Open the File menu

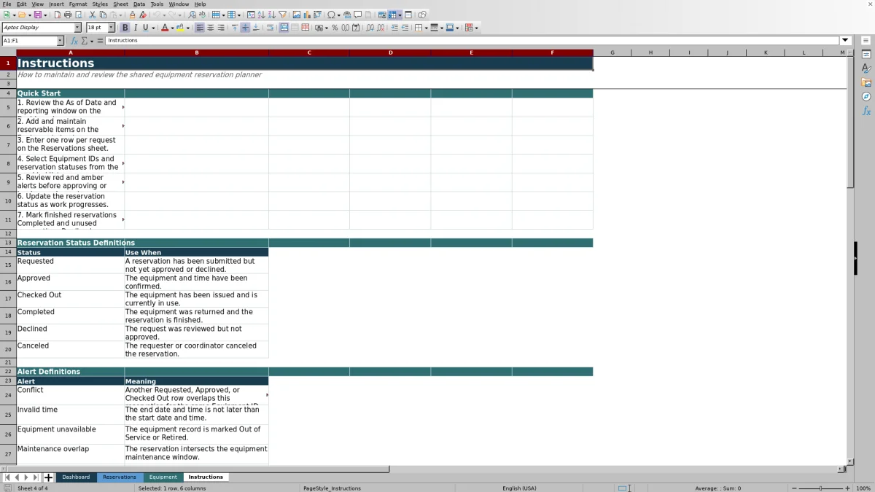7,4
